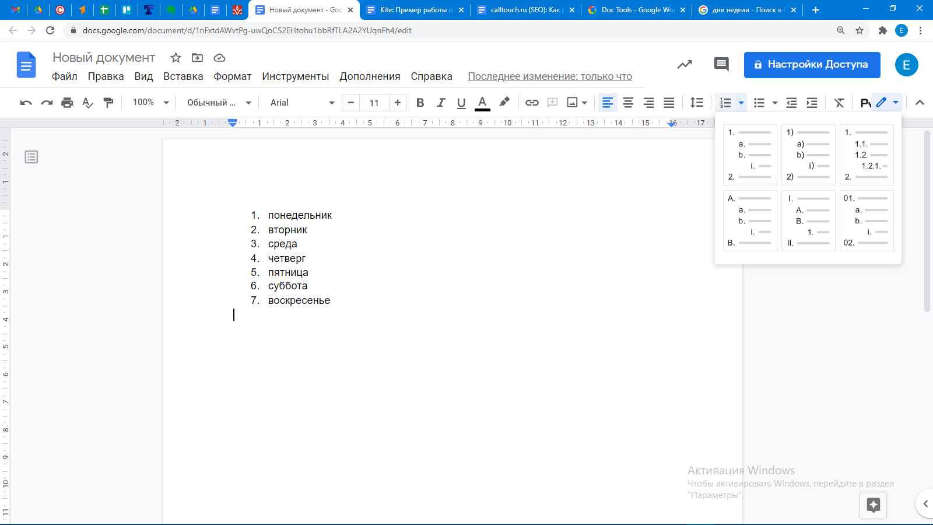Select the Paint format roller icon
The image size is (933, 525).
pyautogui.click(x=108, y=103)
